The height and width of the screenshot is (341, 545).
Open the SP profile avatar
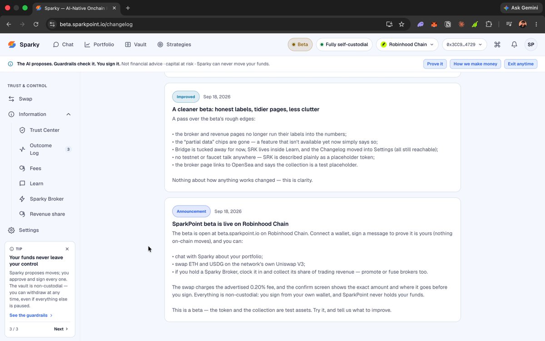pos(531,45)
